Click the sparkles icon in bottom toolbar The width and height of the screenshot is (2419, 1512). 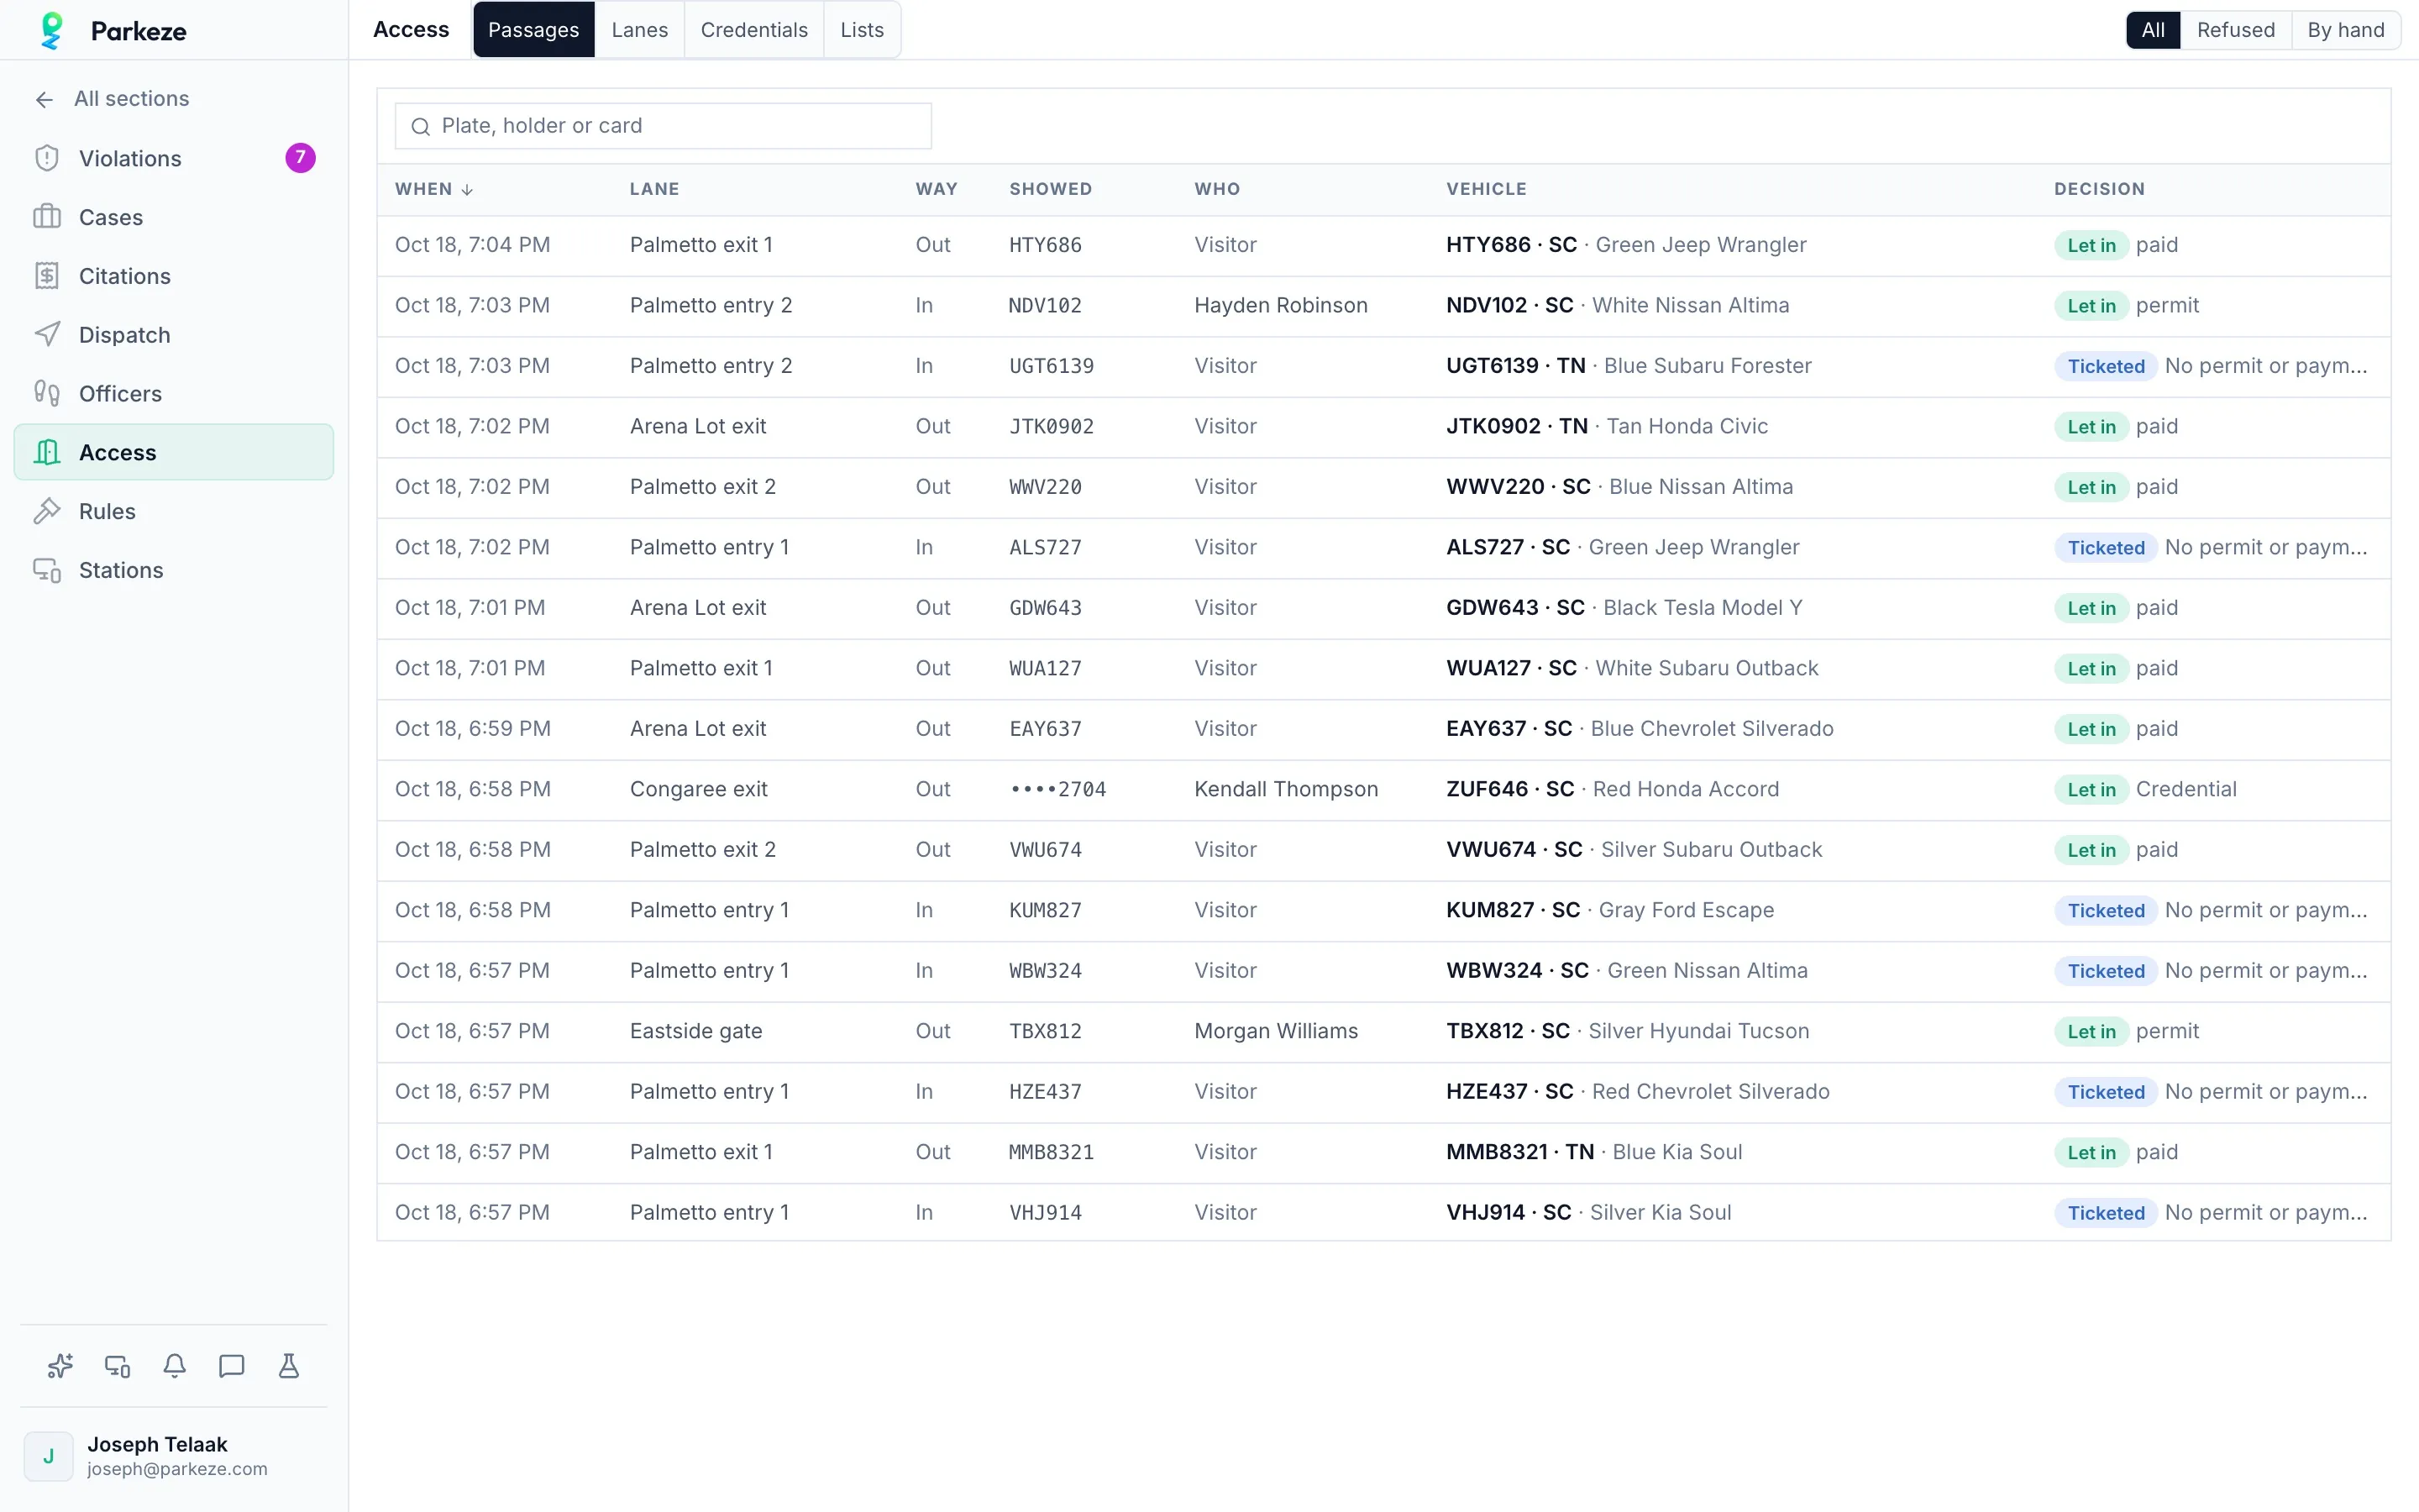click(x=60, y=1366)
